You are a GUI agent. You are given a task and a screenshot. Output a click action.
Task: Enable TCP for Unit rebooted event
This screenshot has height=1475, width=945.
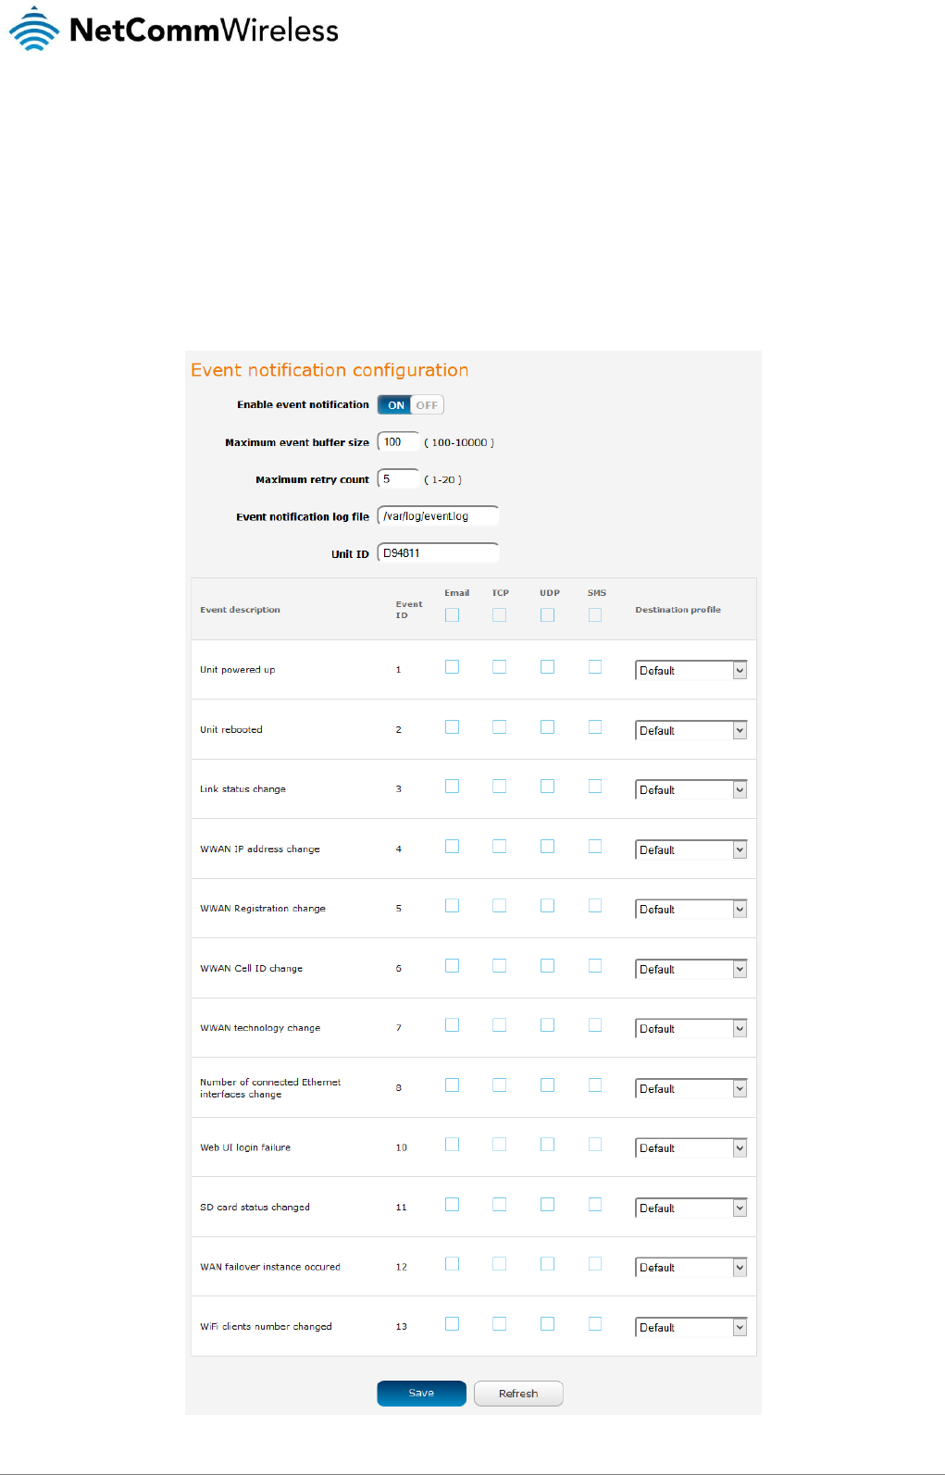point(500,727)
